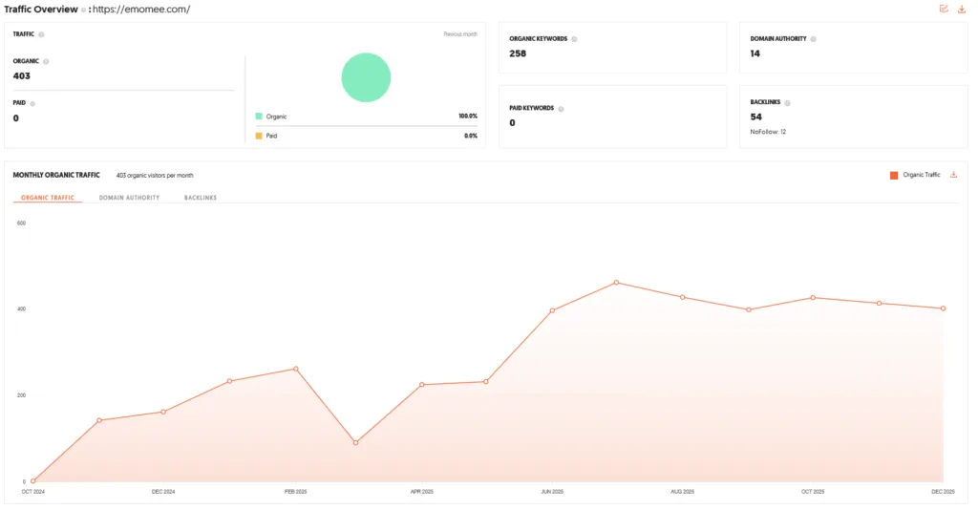
Task: Select the ORGANIC TRAFFIC tab
Action: click(48, 198)
